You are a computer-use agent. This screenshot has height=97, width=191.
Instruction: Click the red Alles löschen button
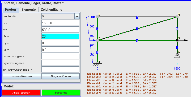click(x=21, y=92)
